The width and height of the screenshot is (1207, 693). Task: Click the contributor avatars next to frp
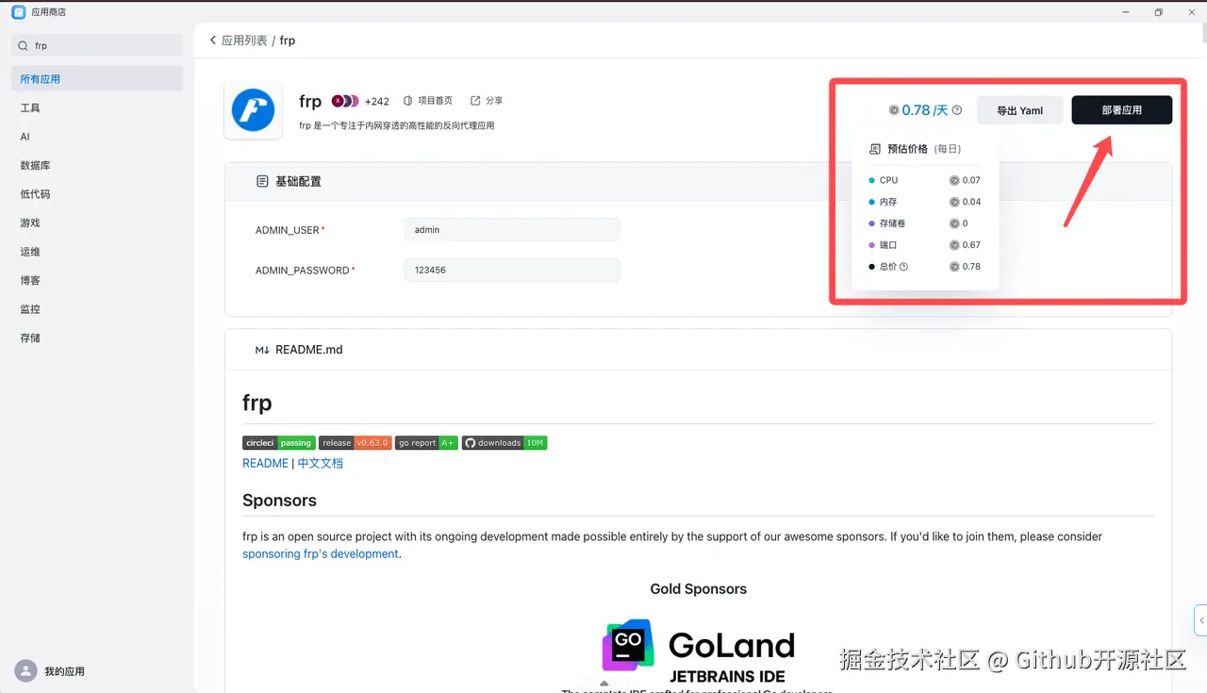pyautogui.click(x=345, y=101)
